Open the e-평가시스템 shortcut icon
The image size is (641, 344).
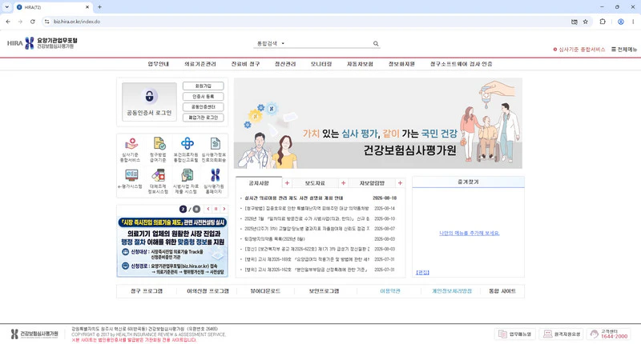[x=131, y=178]
